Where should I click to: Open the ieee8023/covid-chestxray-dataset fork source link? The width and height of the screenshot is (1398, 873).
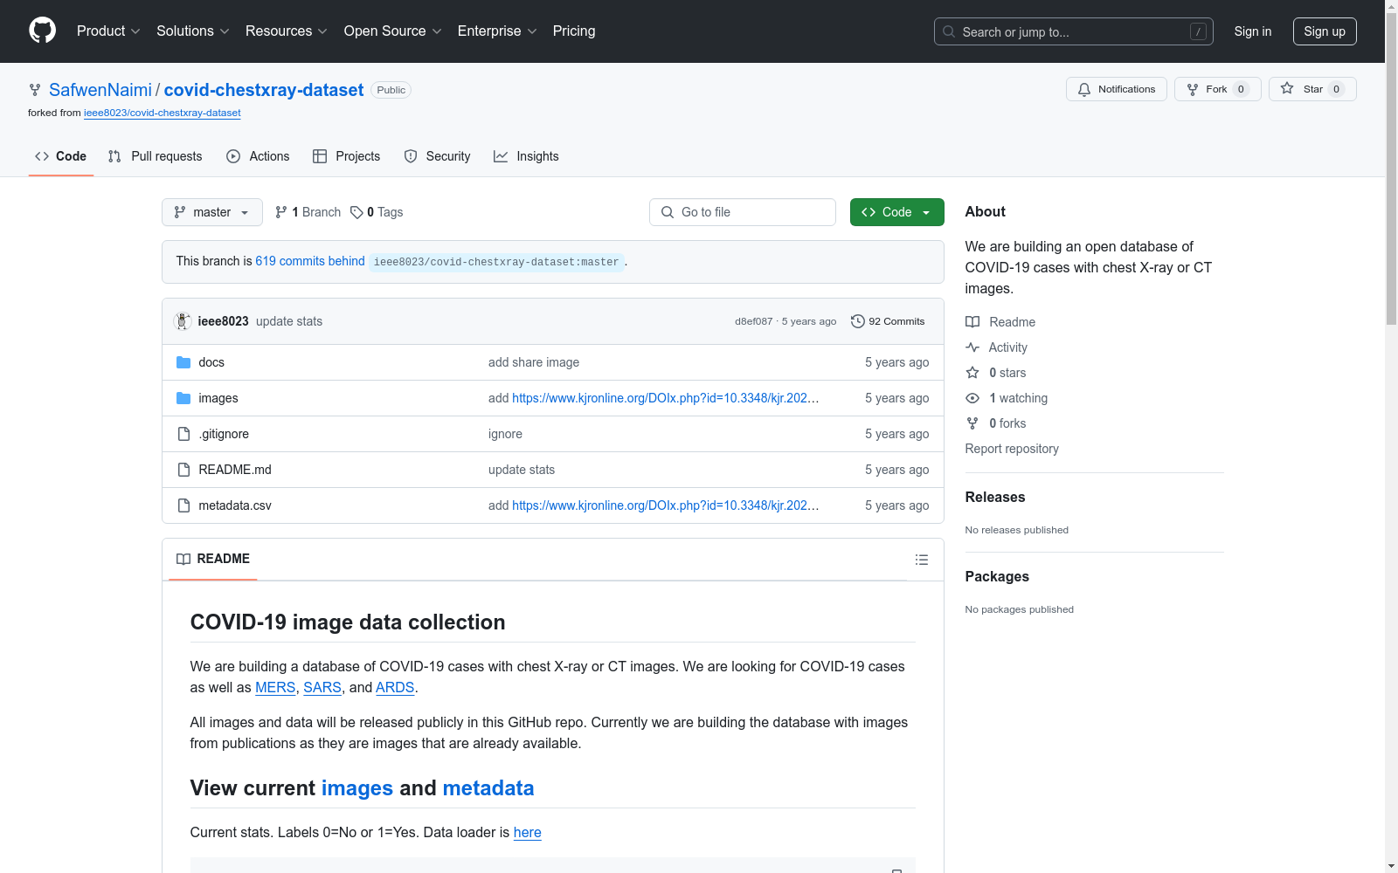click(163, 113)
